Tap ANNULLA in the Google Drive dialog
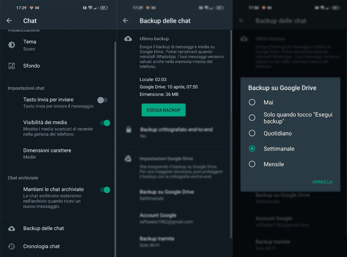The image size is (347, 257). [x=322, y=182]
